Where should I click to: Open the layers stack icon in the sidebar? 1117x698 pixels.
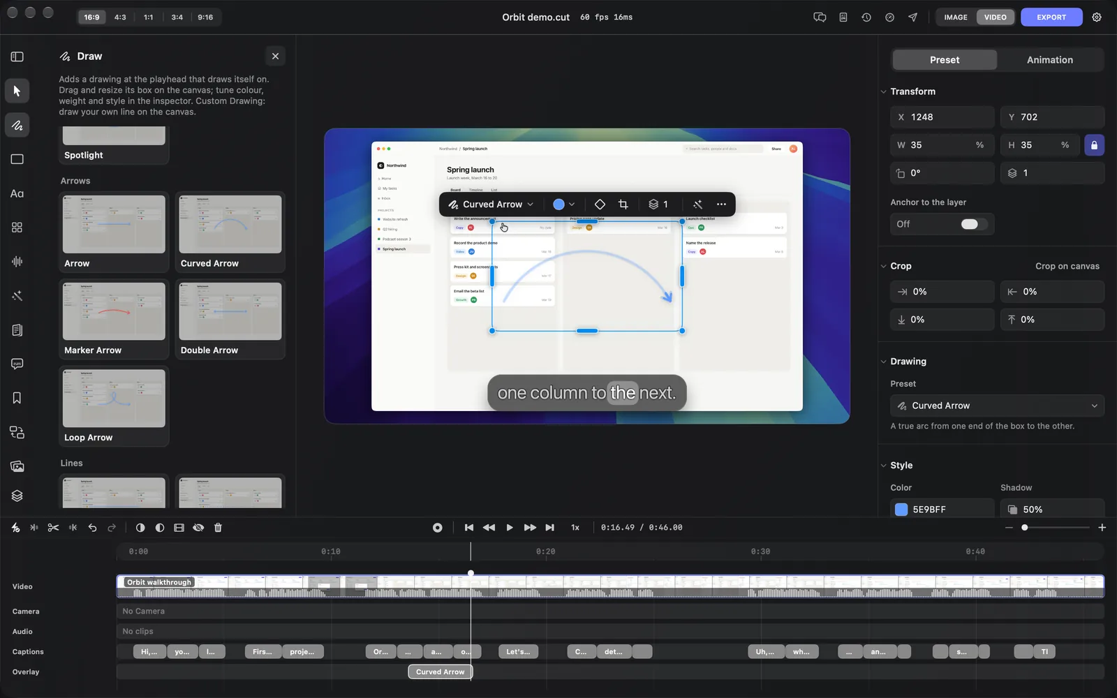17,496
